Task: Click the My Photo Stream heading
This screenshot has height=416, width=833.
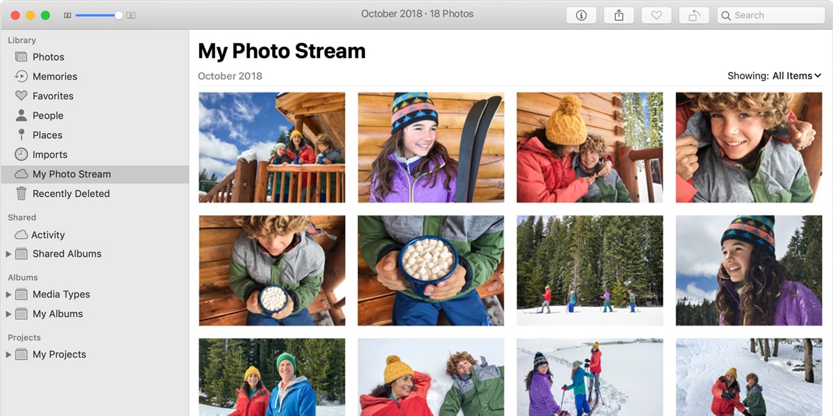Action: pos(282,51)
